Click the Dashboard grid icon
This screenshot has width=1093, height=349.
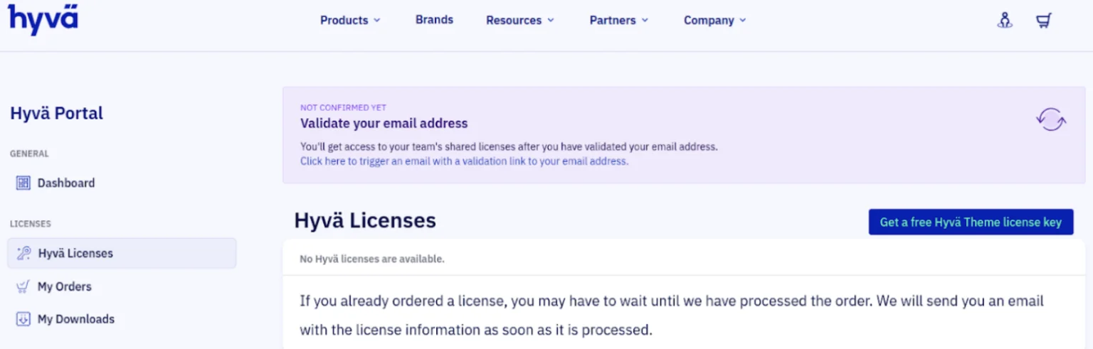pos(23,183)
